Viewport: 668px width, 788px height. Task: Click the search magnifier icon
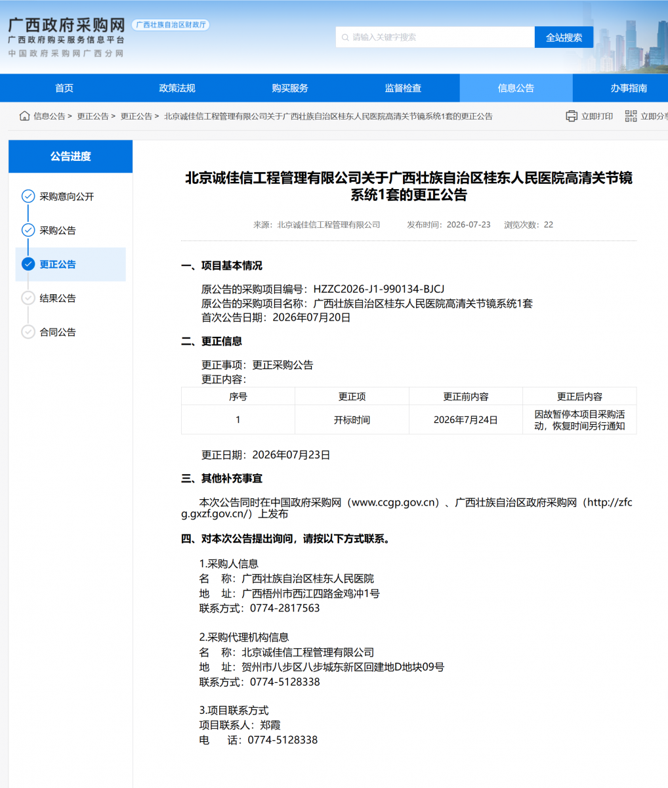point(344,37)
